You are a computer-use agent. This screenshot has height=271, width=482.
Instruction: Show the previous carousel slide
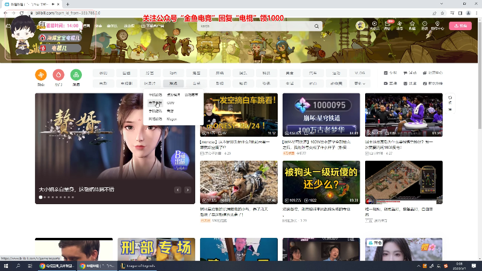coord(178,190)
